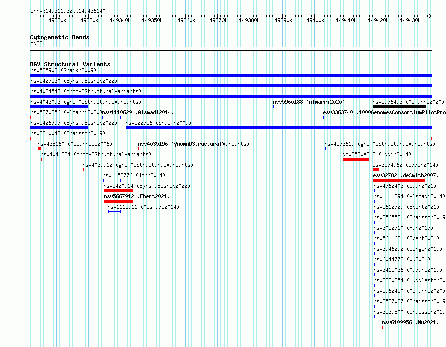The width and height of the screenshot is (446, 347).
Task: Click the nsv1152776 blue bracket glyph
Action: 111,180
